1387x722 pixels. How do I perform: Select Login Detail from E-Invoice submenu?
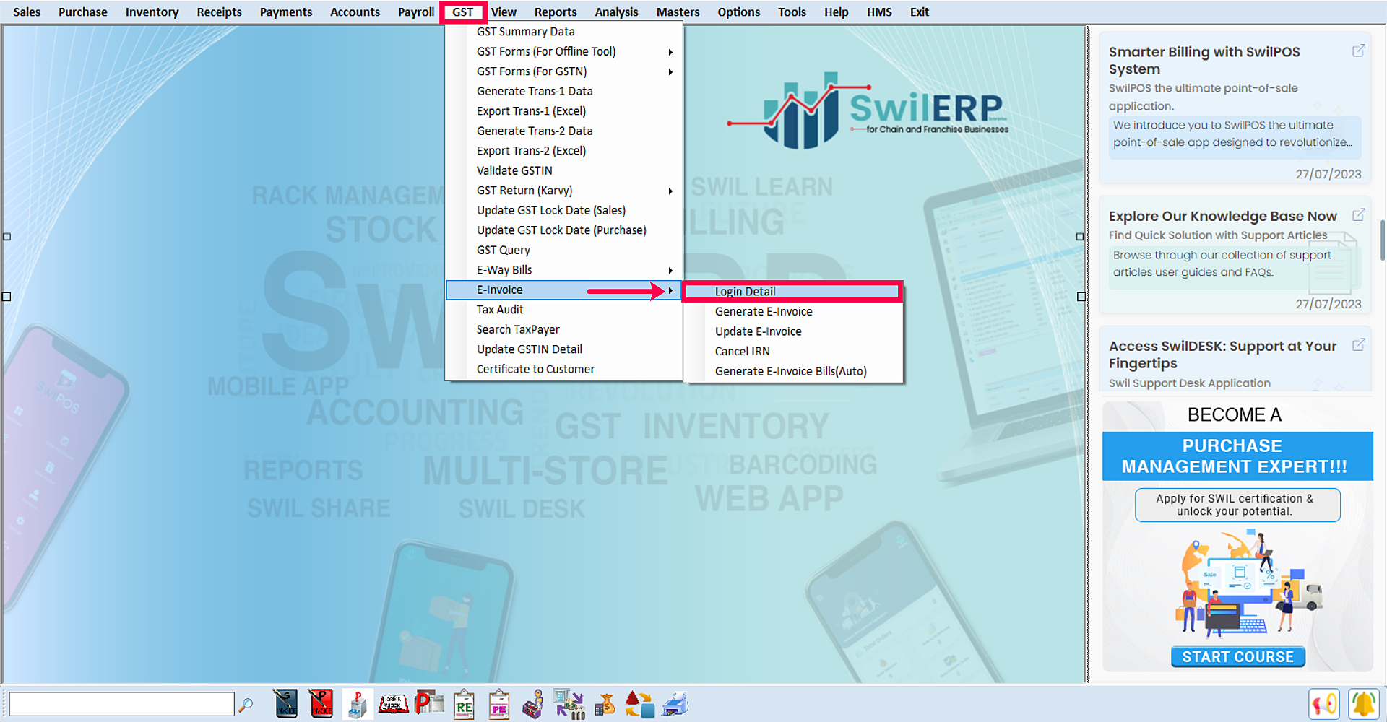[x=792, y=292]
